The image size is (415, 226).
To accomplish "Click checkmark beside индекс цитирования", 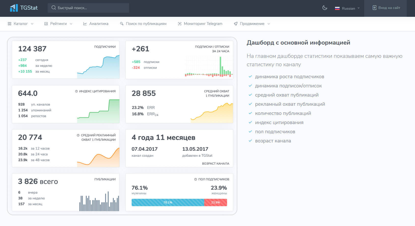I will click(250, 122).
